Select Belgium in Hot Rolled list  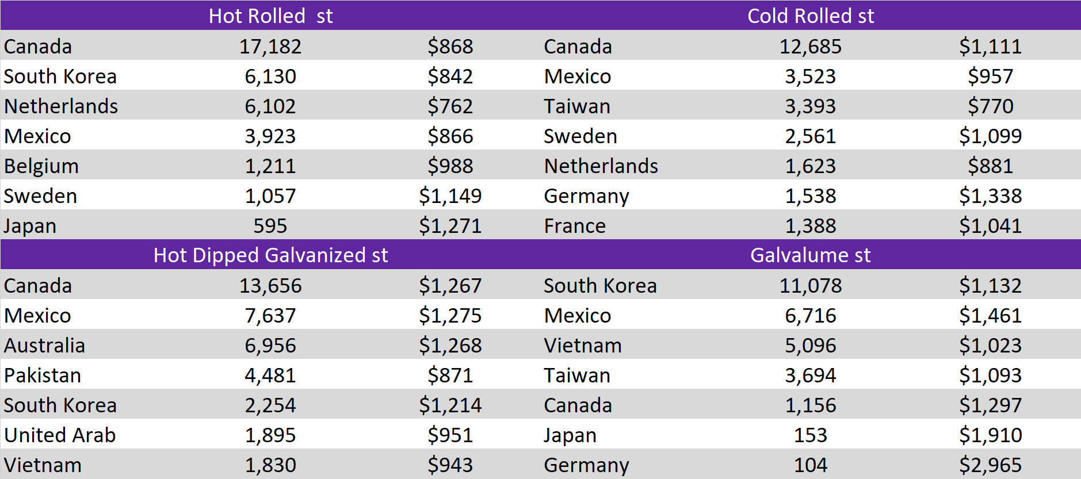(41, 167)
